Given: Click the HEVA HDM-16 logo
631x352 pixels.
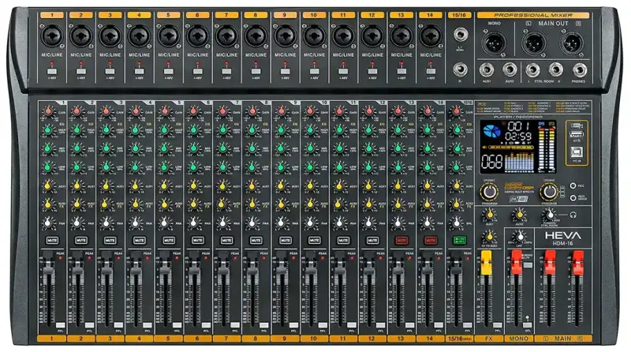Looking at the screenshot, I should pyautogui.click(x=562, y=238).
